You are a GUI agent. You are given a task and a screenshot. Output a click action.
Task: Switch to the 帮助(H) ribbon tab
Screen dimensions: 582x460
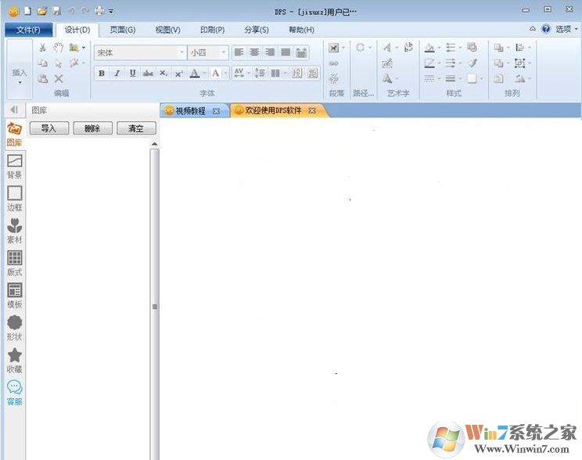[x=301, y=30]
